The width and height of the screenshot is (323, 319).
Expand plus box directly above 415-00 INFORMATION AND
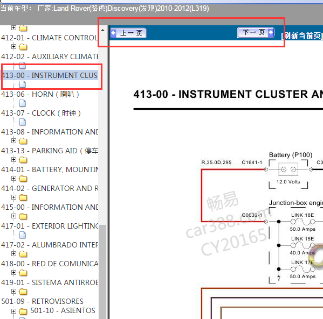click(13, 197)
